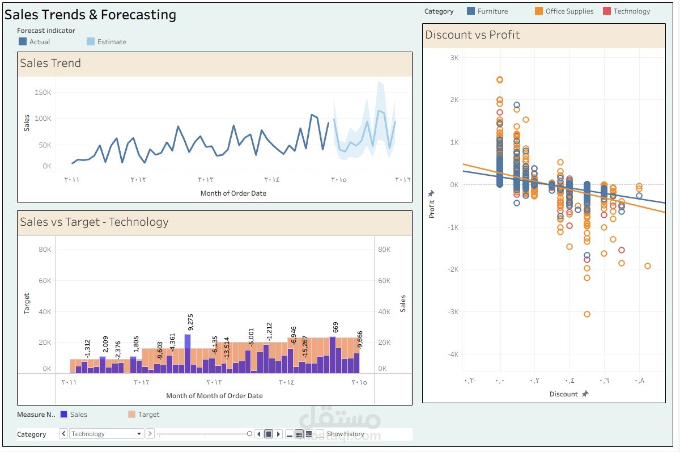Screen dimensions: 680x452
Task: Select the Sales item under Measure Names
Action: click(x=69, y=415)
